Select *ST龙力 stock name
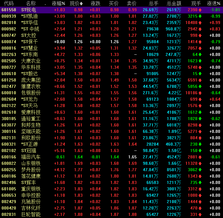 click(x=29, y=99)
